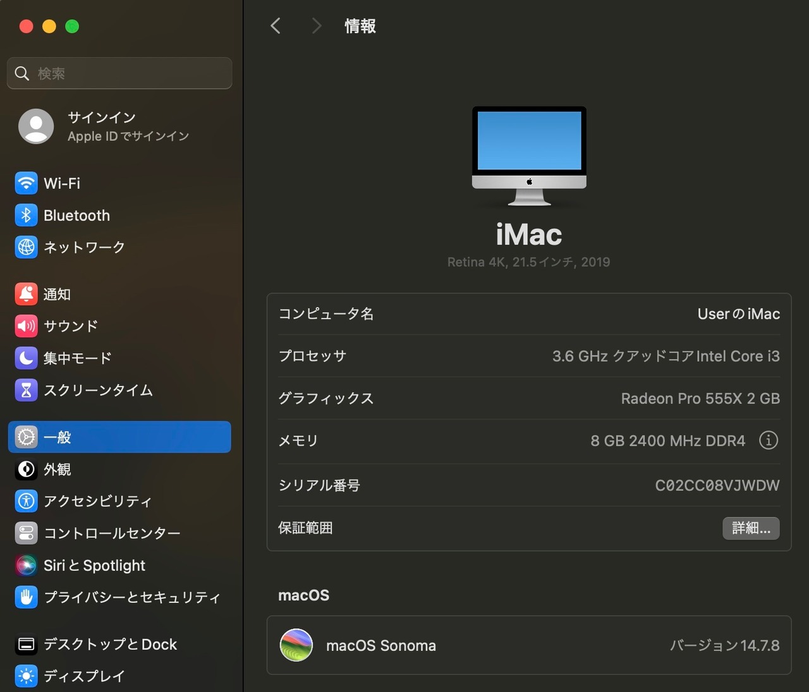Screen dimensions: 809x692
Task: Select the Bluetooth icon in sidebar
Action: tap(26, 215)
